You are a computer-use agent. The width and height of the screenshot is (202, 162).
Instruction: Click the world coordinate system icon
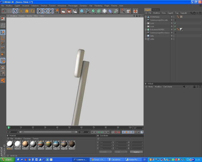click(x=56, y=11)
